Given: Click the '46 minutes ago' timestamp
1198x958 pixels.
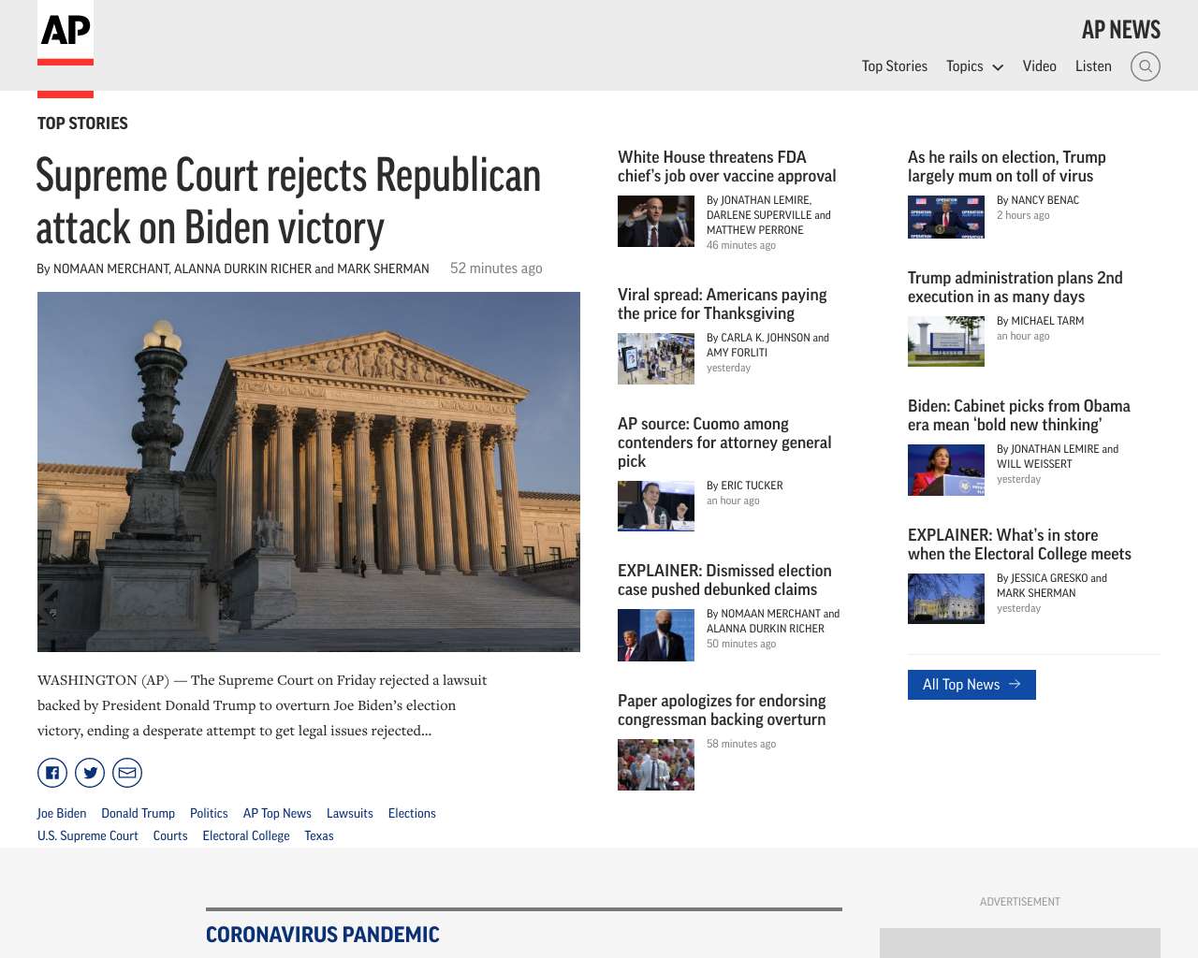Looking at the screenshot, I should pyautogui.click(x=741, y=245).
